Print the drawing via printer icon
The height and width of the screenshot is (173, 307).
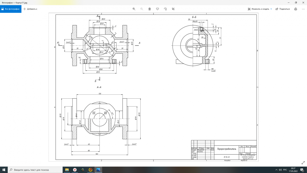(295, 9)
